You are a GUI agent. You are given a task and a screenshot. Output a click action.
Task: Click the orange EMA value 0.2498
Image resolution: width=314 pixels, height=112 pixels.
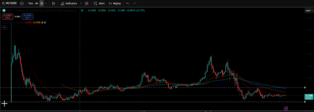click(x=37, y=23)
